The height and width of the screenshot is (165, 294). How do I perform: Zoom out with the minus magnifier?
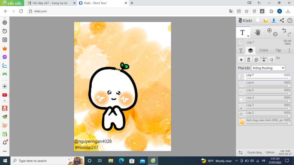point(275,34)
